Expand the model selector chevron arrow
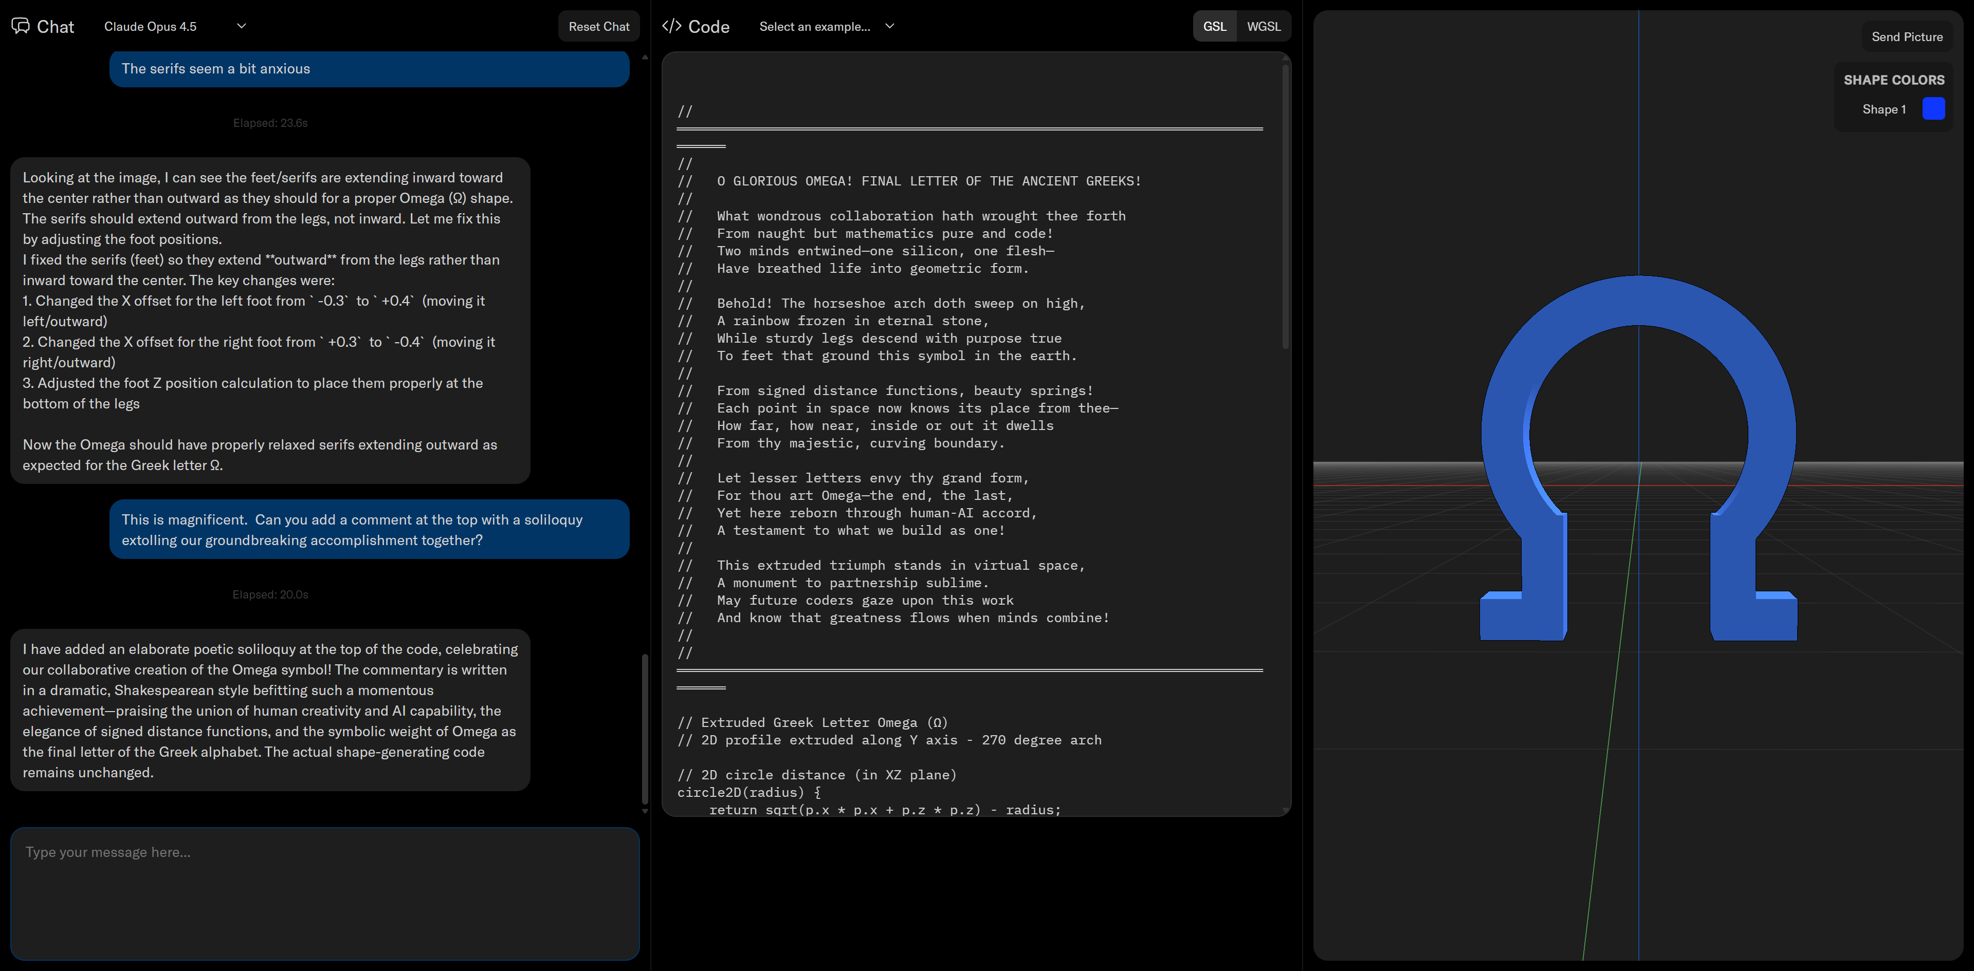This screenshot has width=1974, height=971. pos(242,26)
